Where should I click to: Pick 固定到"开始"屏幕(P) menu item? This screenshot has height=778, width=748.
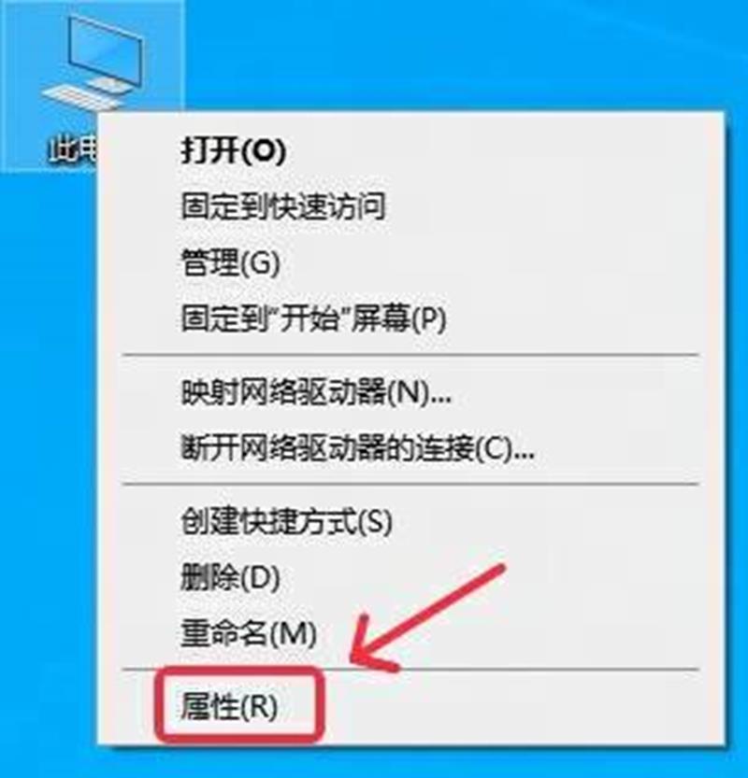(313, 318)
